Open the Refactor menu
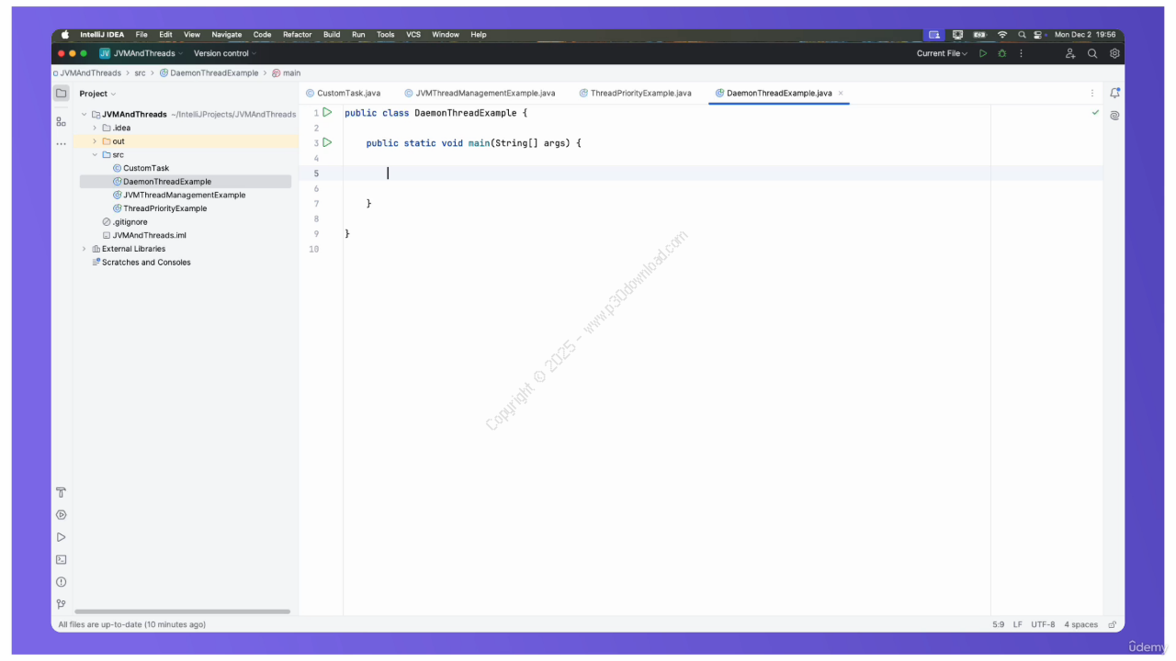This screenshot has width=1176, height=661. coord(297,35)
